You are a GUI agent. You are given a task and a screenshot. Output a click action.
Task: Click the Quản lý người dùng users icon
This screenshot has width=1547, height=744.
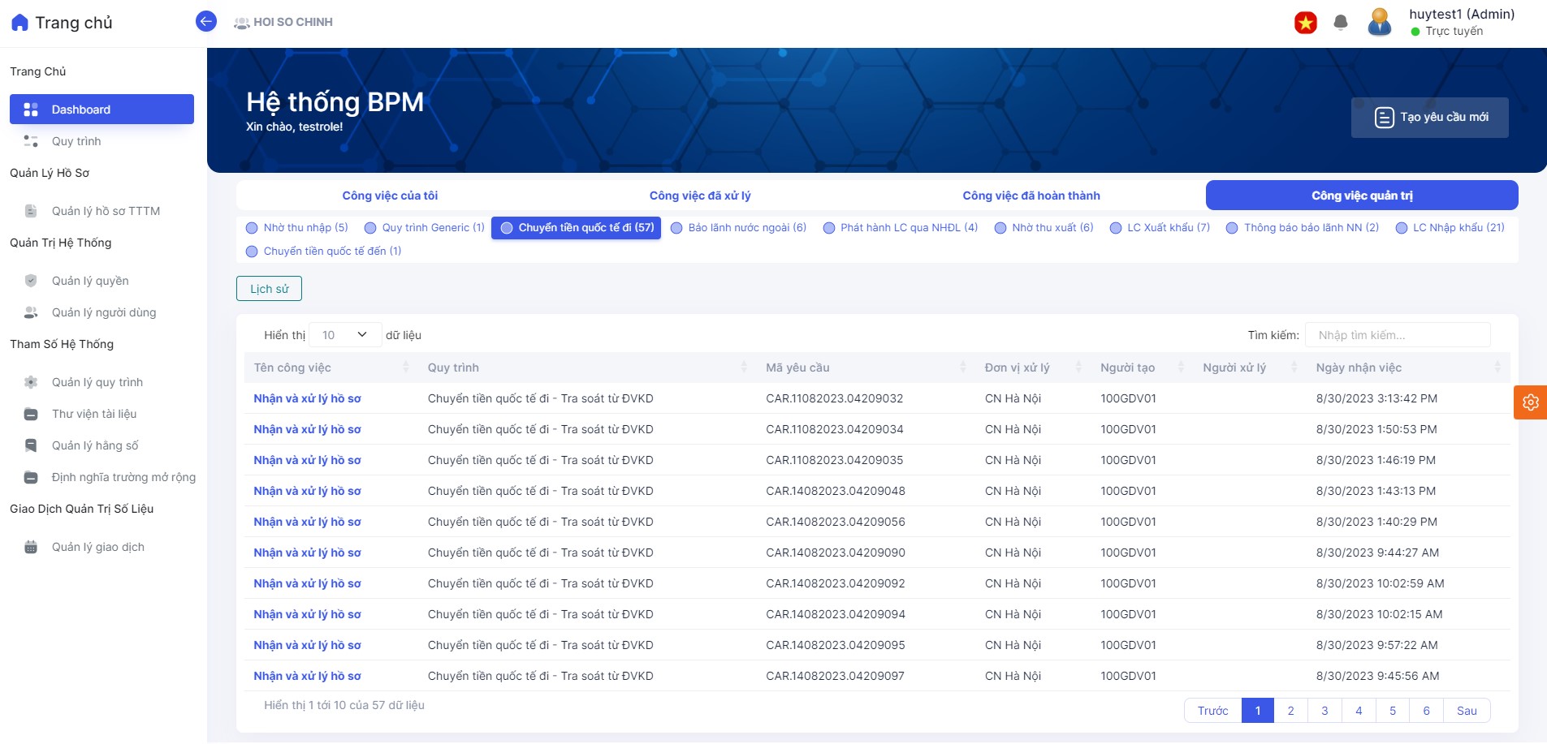[31, 312]
